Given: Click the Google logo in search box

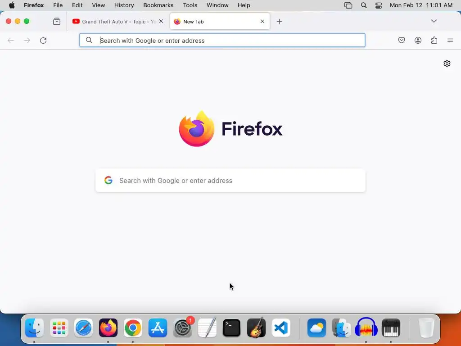Looking at the screenshot, I should point(108,180).
